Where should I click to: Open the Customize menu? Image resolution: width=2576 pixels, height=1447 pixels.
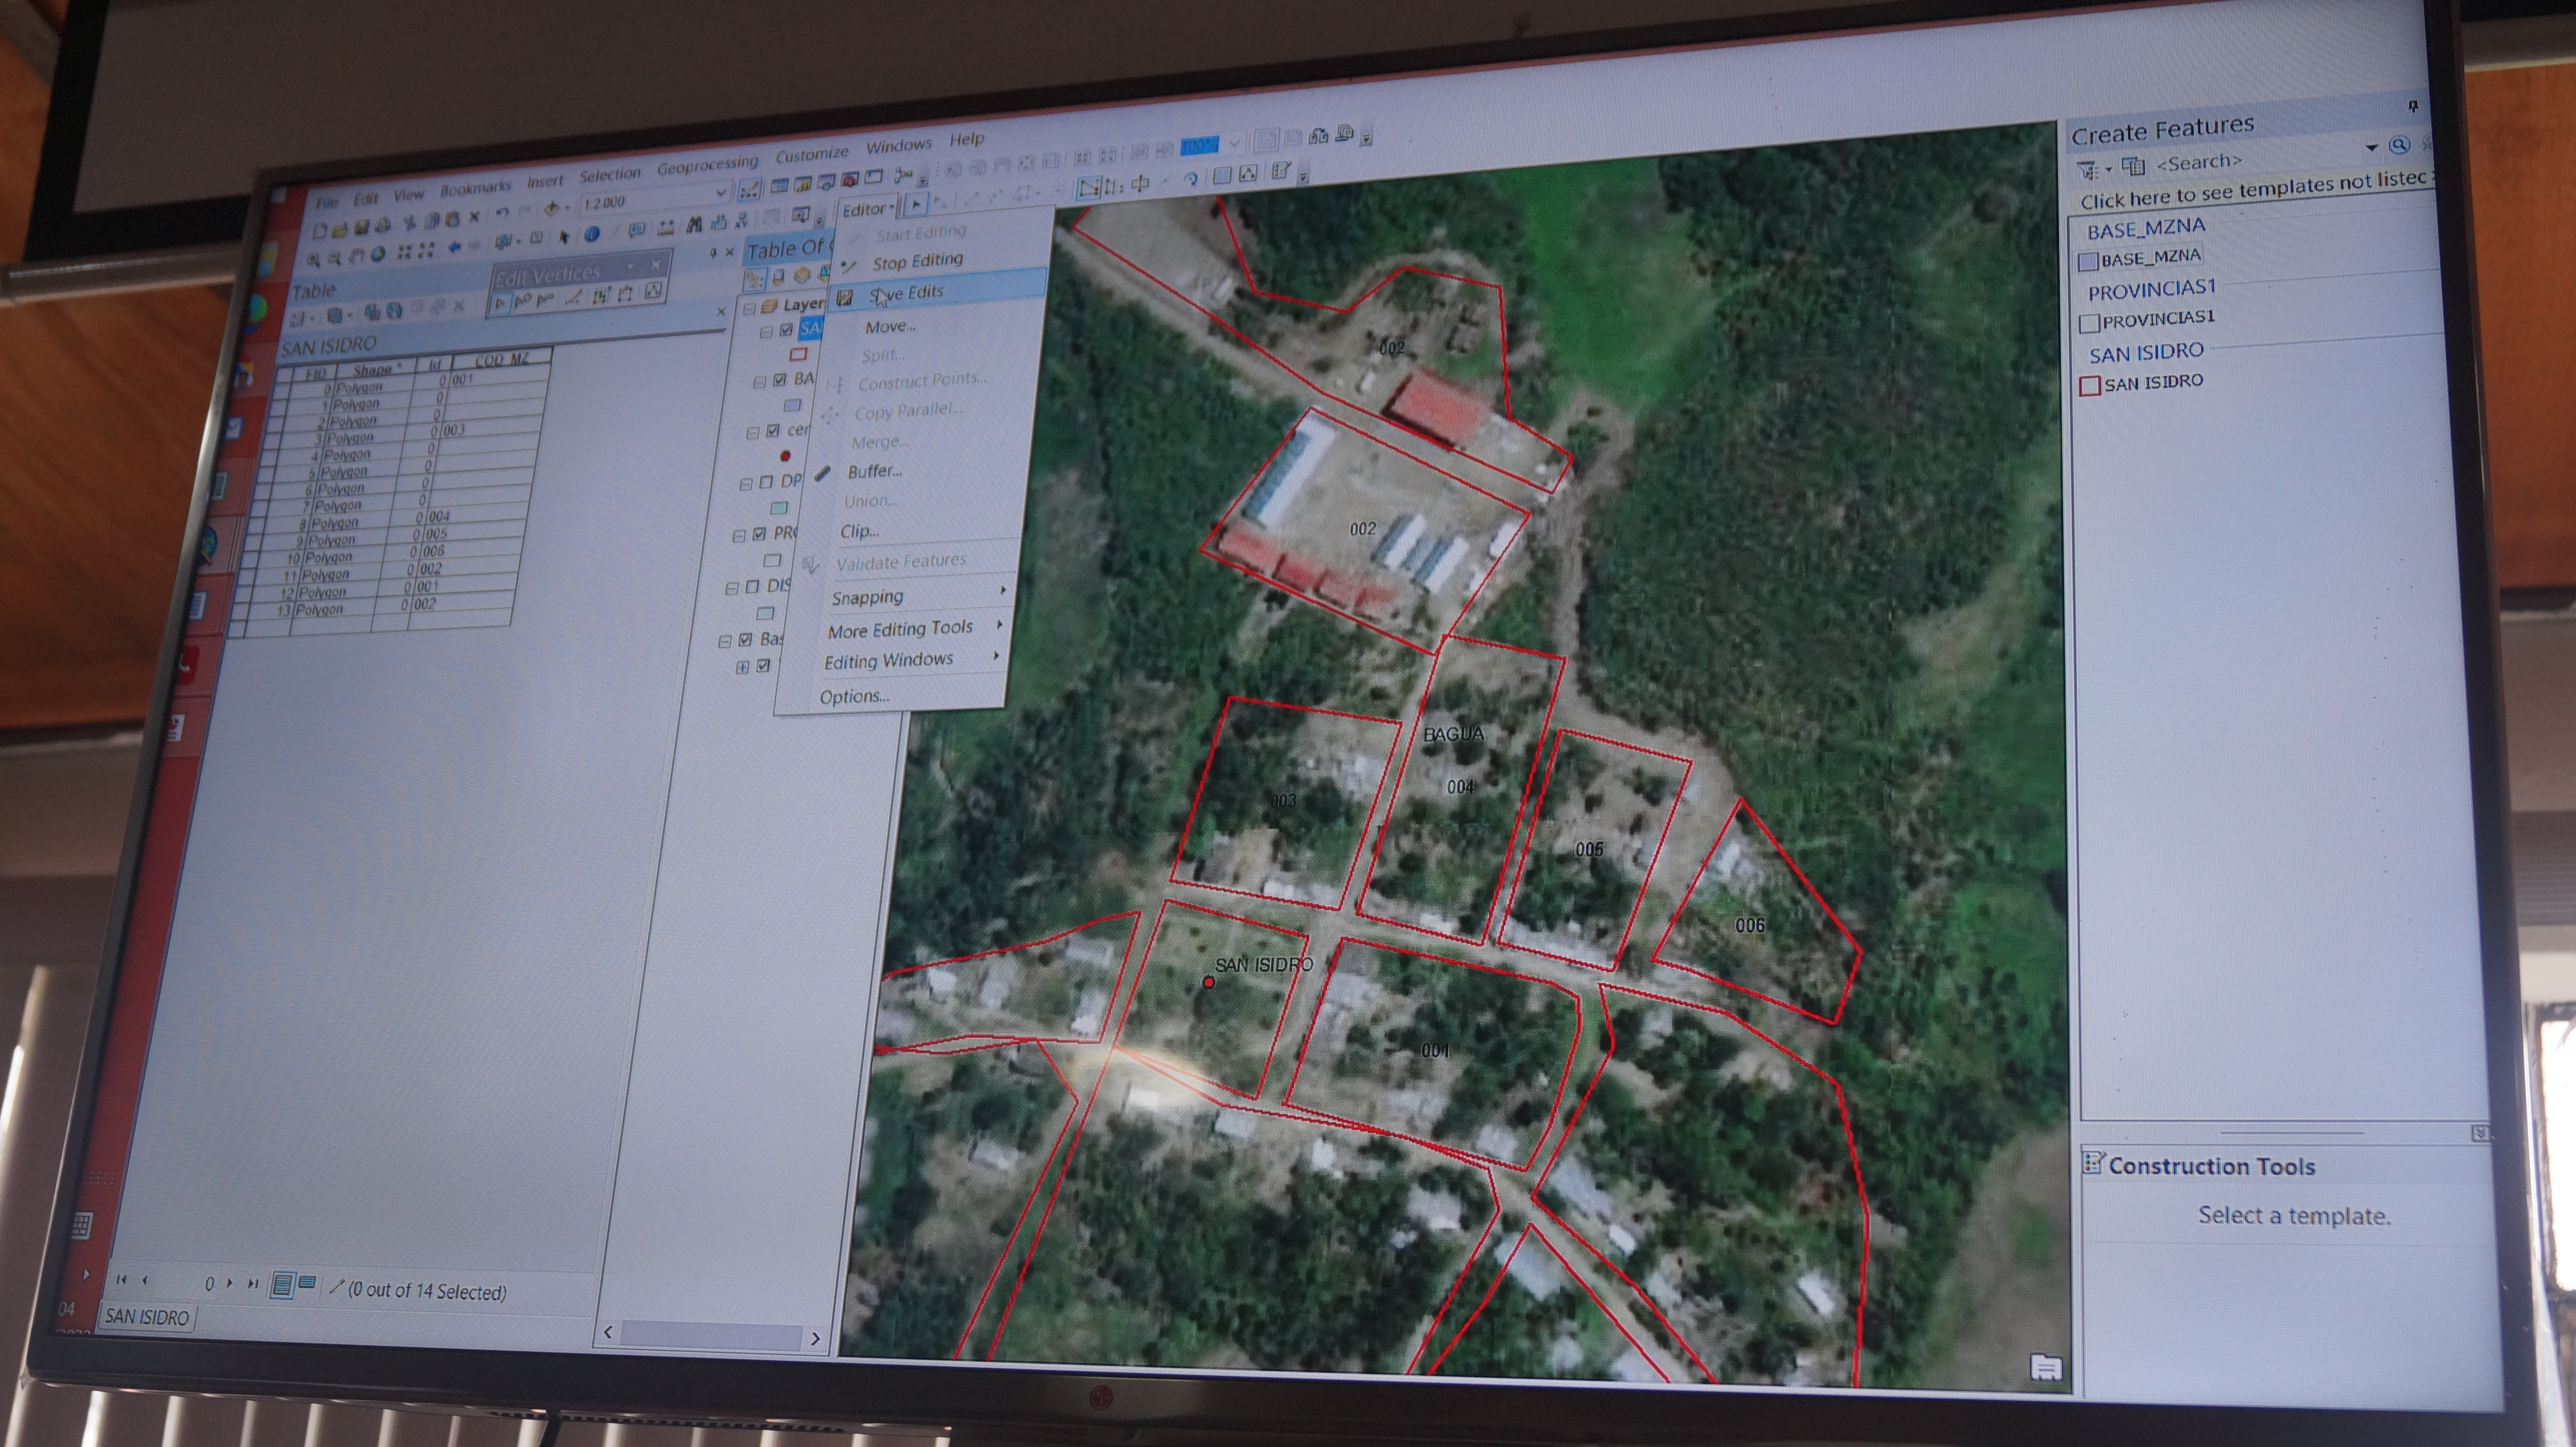(811, 155)
